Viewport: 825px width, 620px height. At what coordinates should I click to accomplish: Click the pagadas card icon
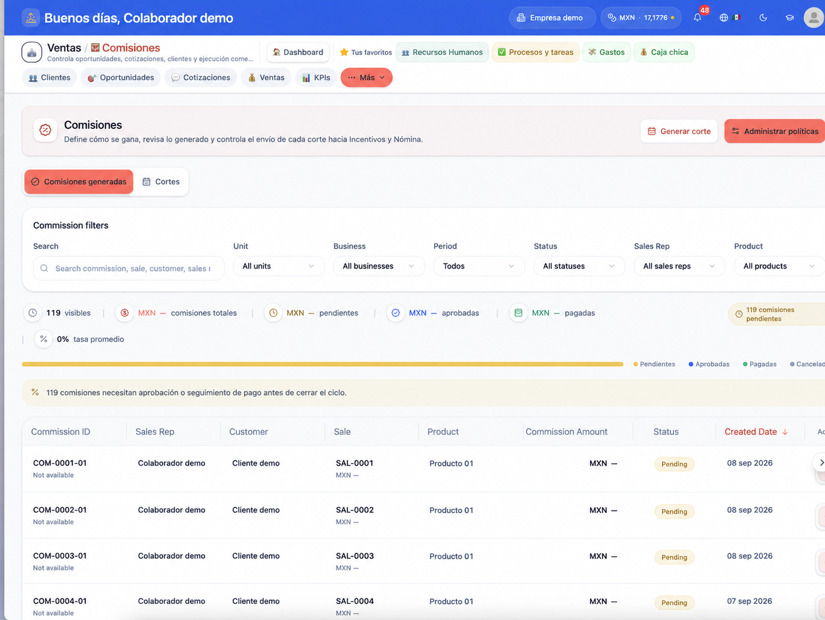tap(518, 313)
